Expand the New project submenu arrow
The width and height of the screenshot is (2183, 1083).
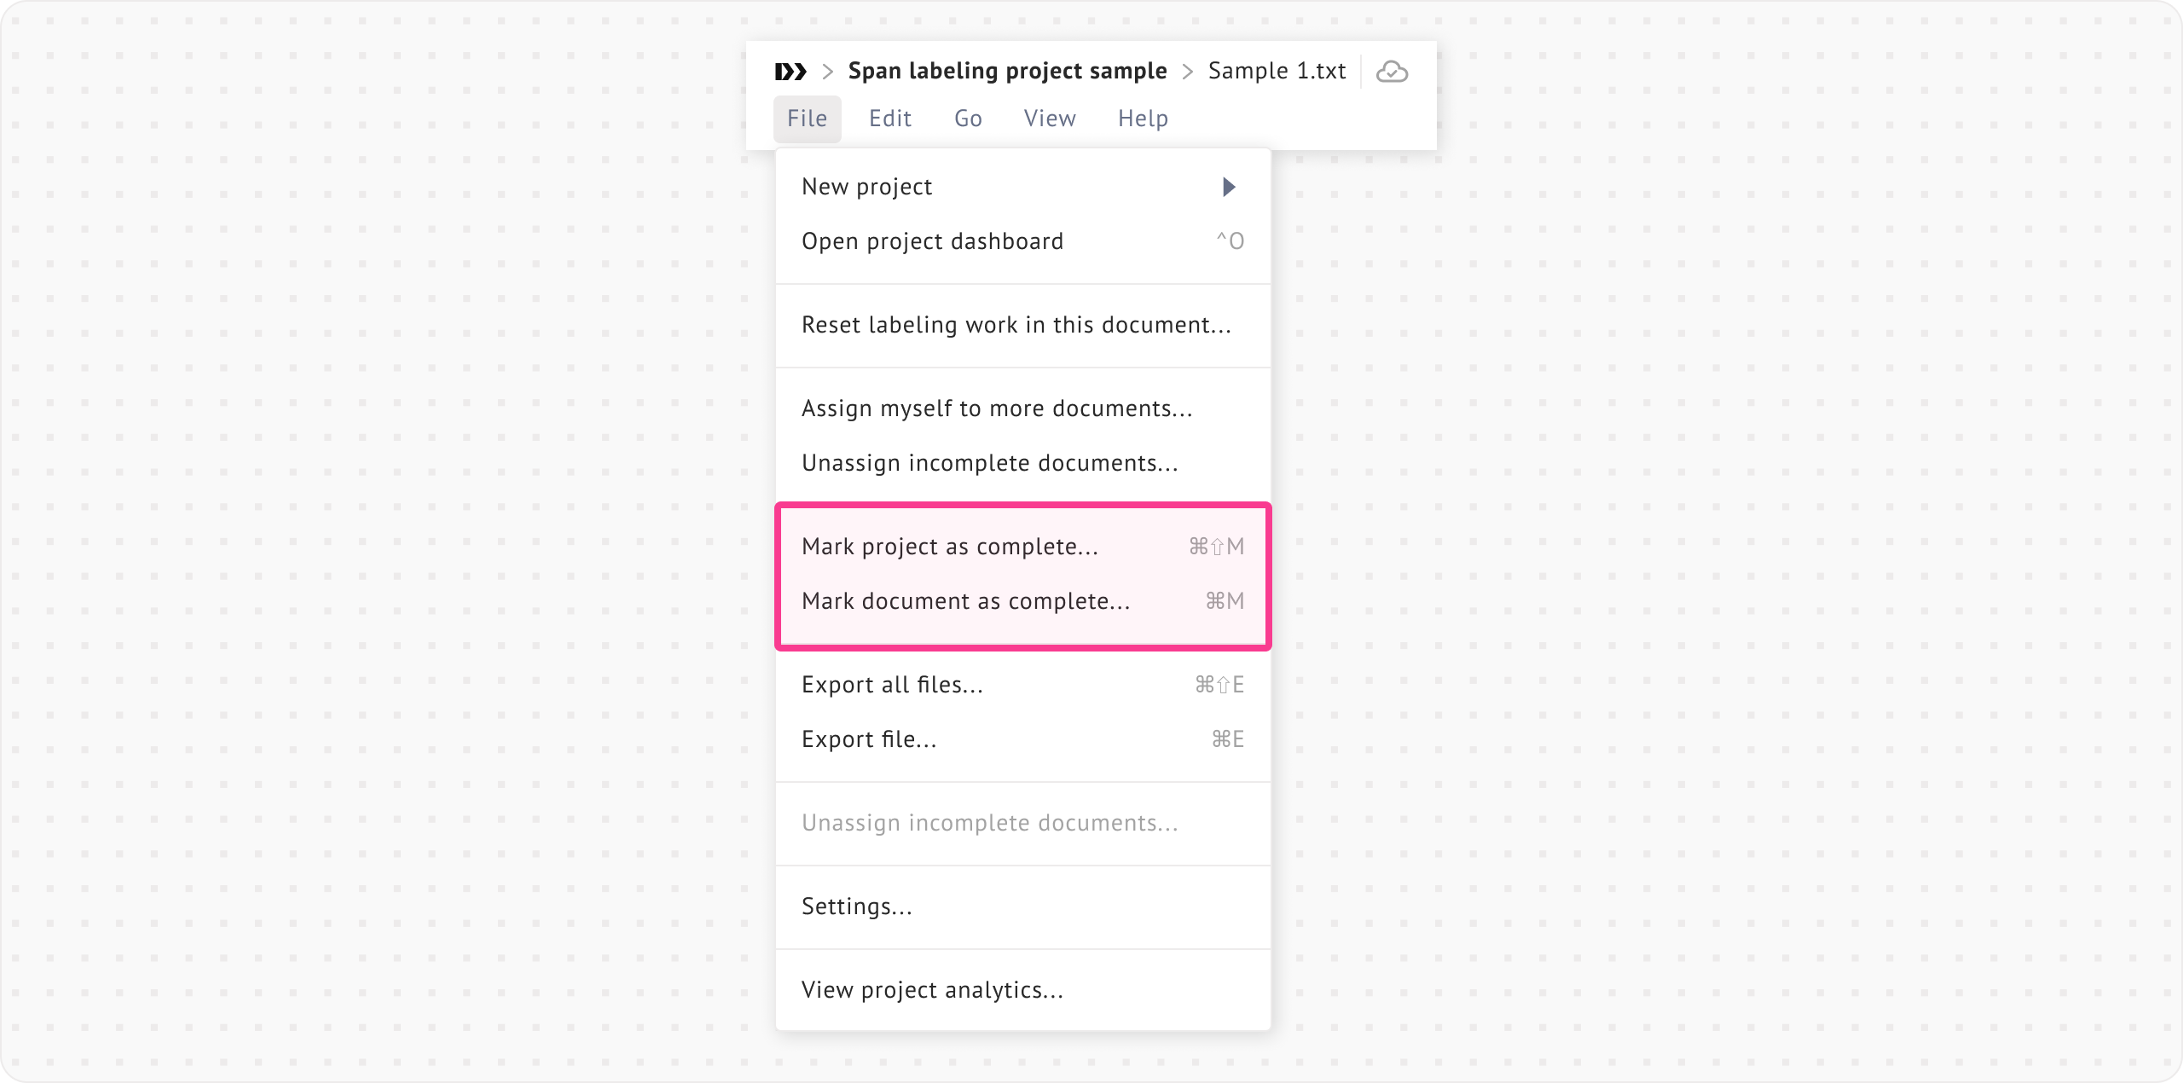(x=1228, y=187)
